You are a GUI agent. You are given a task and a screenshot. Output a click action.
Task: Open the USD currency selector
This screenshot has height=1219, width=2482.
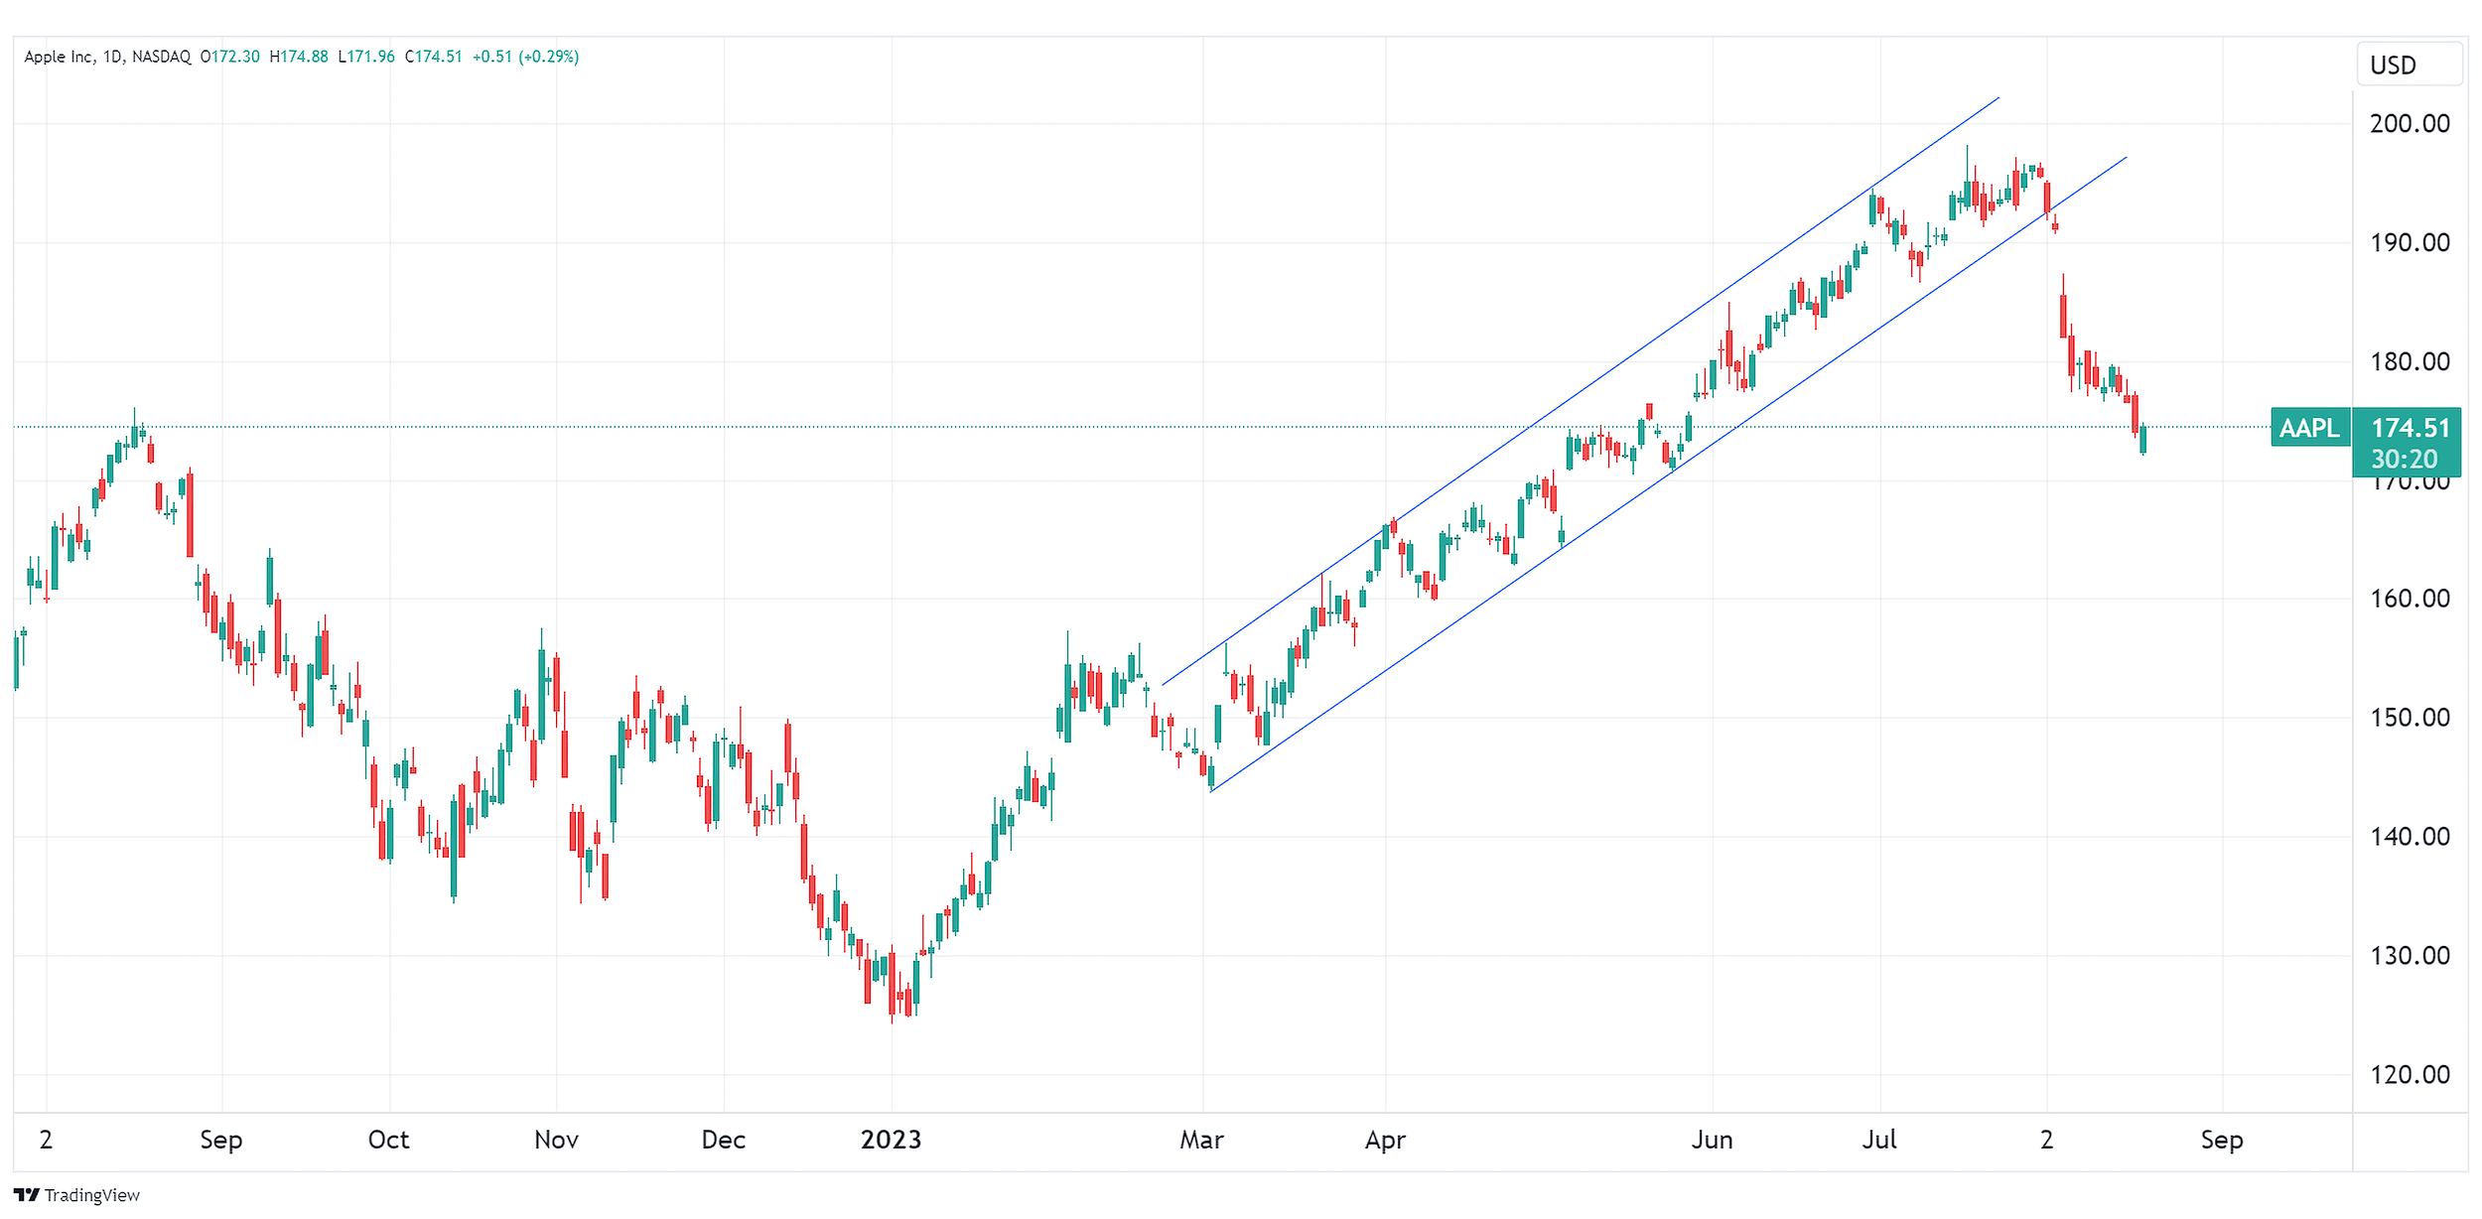(x=2411, y=66)
